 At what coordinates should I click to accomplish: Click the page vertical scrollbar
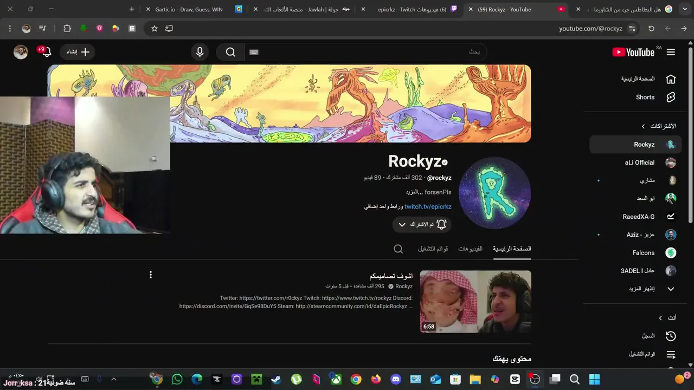690,135
